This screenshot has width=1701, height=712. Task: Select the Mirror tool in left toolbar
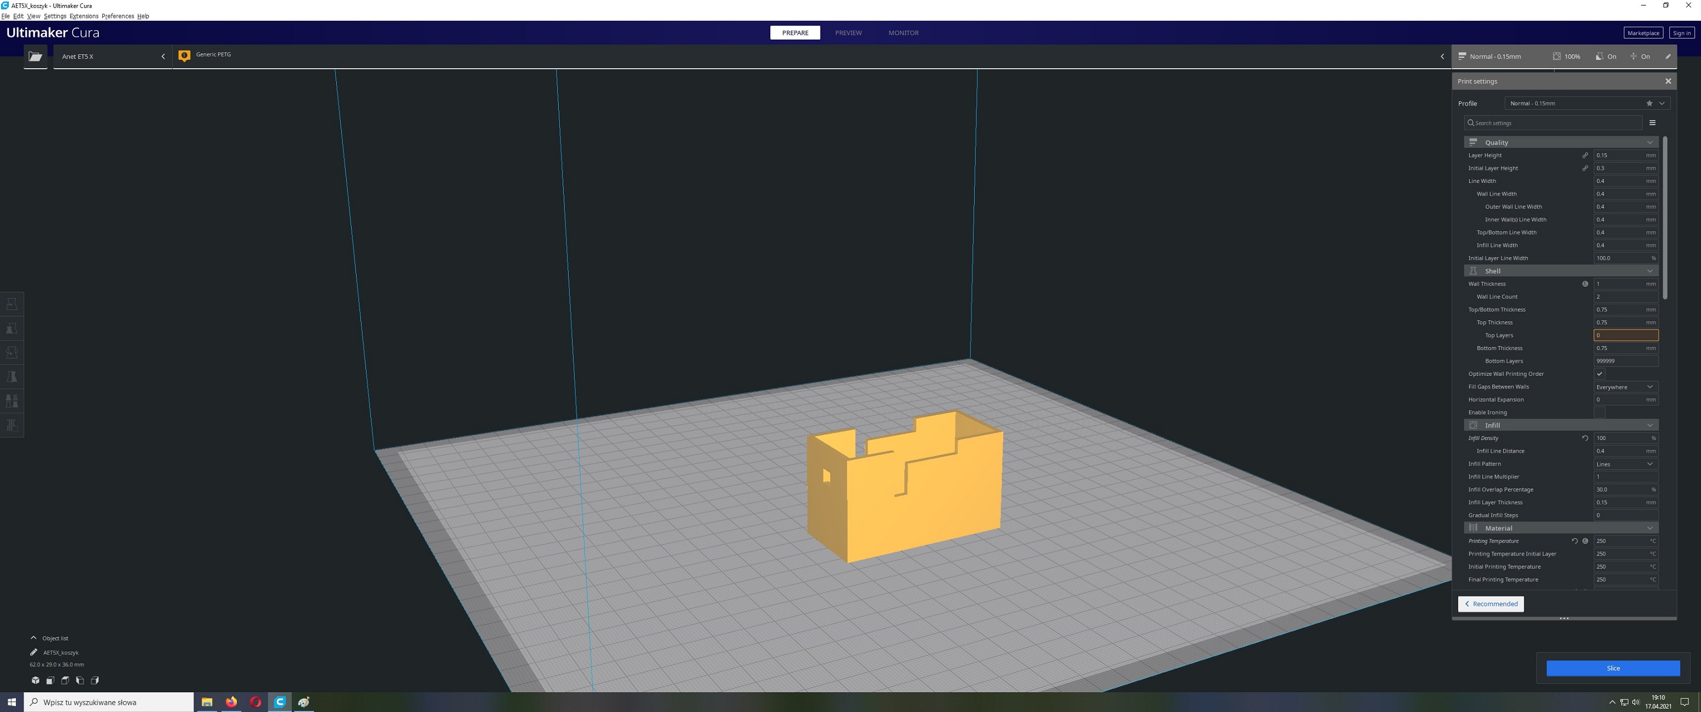[x=12, y=377]
